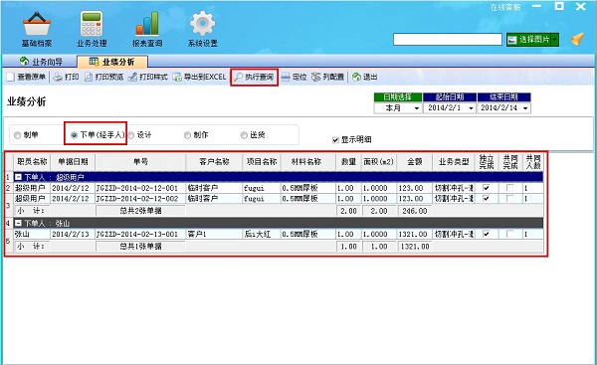This screenshot has height=365, width=597.
Task: Open the 基础档案 basket module
Action: (x=36, y=29)
